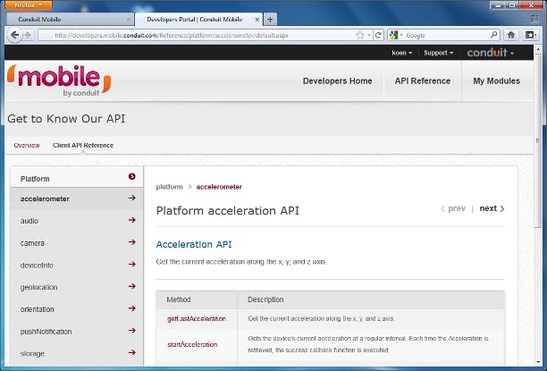
Task: Click the arrow next to deviceInfo
Action: [132, 265]
